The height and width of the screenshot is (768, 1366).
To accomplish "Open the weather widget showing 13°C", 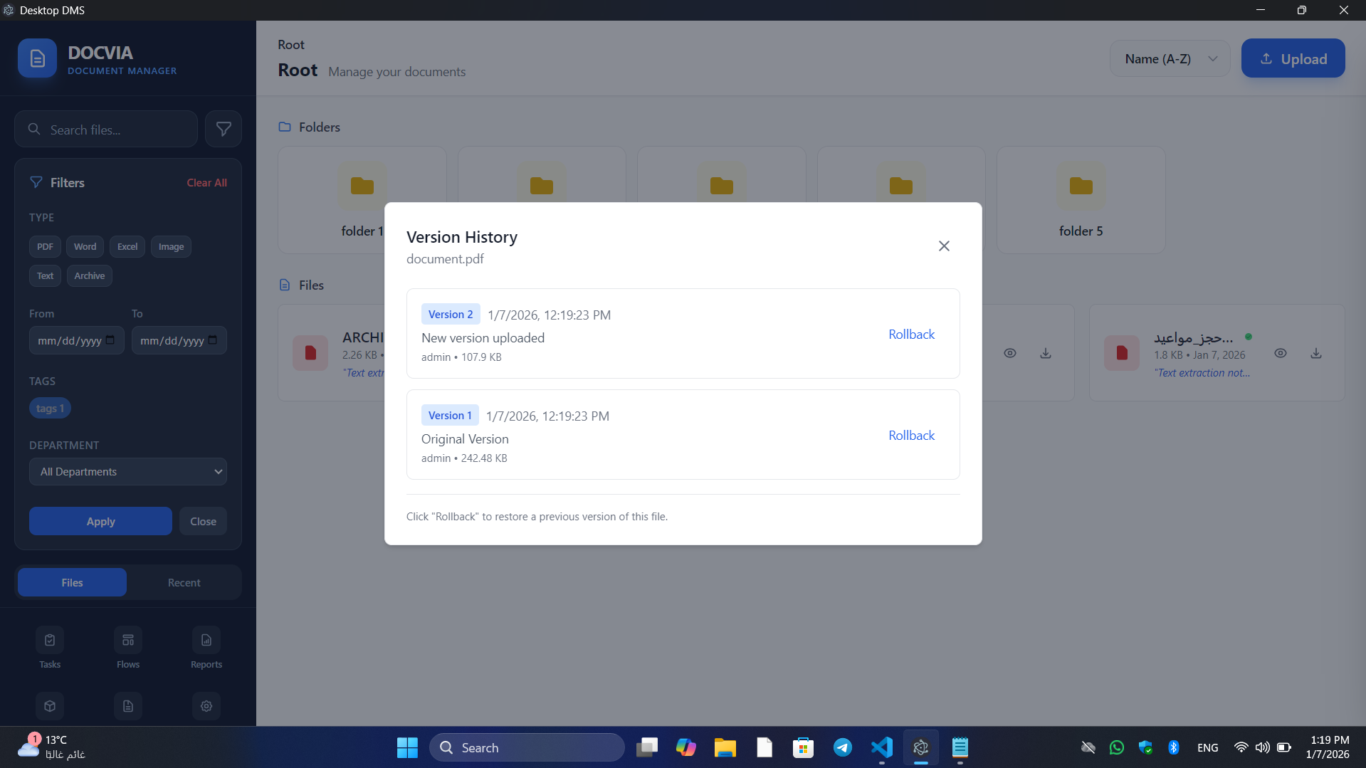I will click(51, 747).
